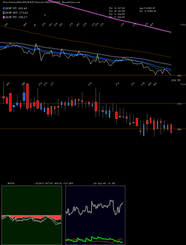
Task: Click the 175 axis label beside candles
Action: tap(179, 104)
